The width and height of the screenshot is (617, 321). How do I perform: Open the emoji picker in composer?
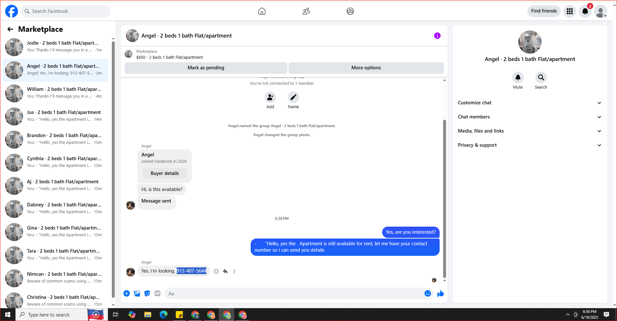[x=428, y=293]
